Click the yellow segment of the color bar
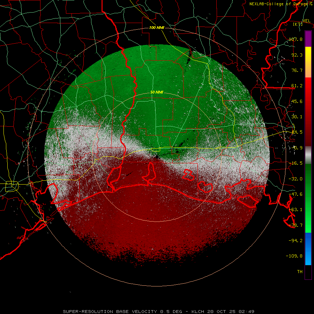314x314 pixels. pos(308,62)
